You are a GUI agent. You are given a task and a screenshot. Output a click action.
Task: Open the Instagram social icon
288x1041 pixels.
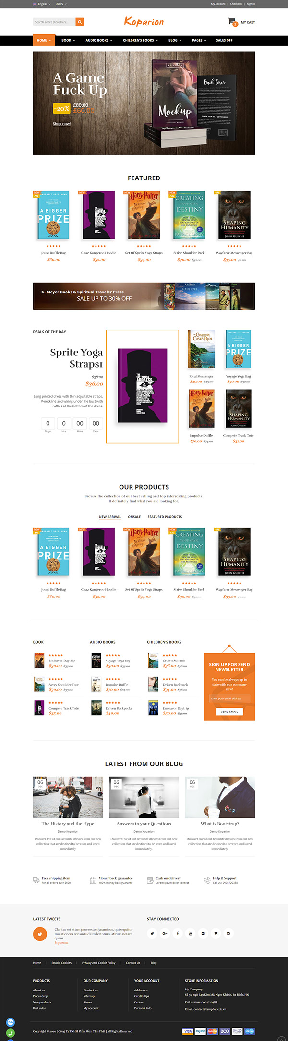228,933
